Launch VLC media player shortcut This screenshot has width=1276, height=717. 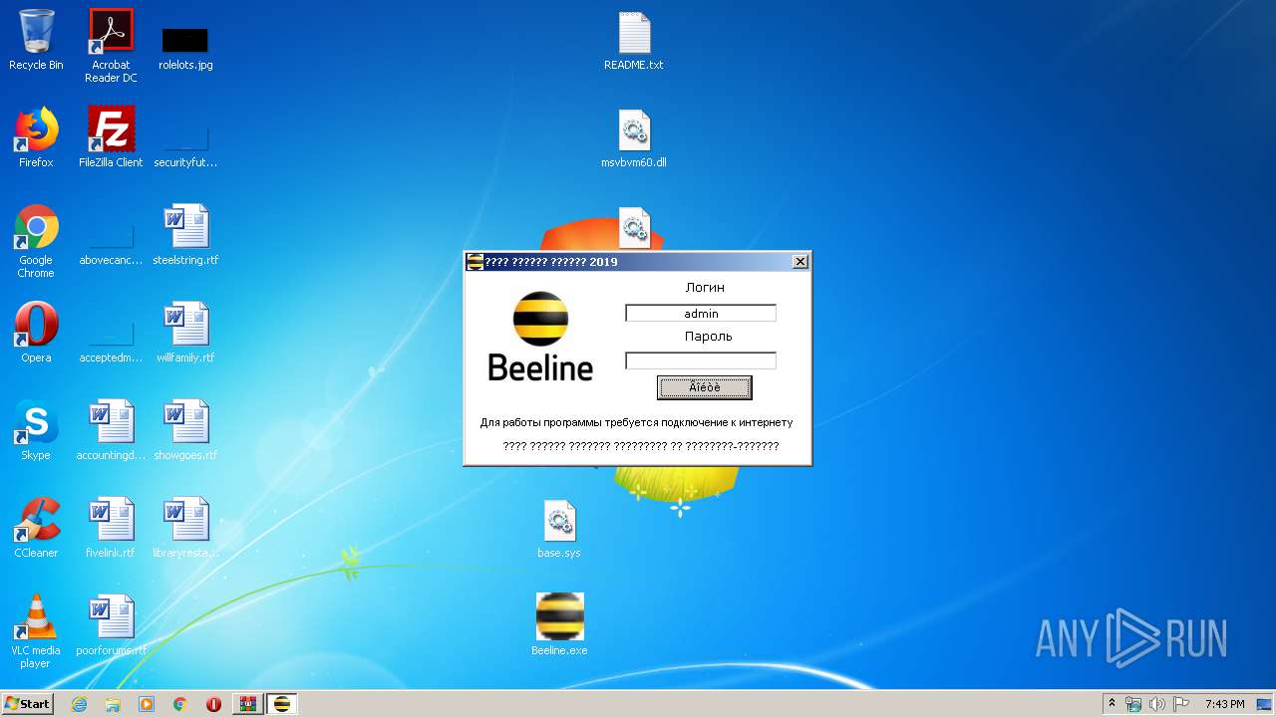pos(36,631)
